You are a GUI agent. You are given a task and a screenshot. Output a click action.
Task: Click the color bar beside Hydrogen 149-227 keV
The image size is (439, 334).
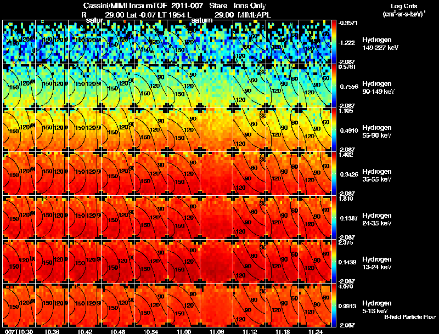[334, 42]
